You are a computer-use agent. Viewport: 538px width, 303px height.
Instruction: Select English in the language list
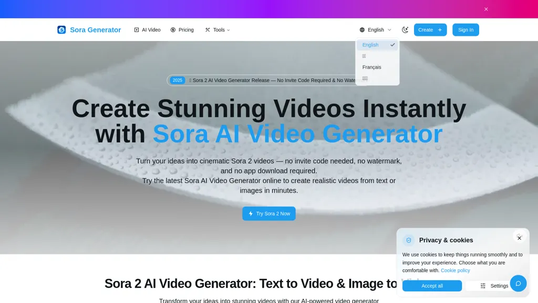tap(377, 45)
